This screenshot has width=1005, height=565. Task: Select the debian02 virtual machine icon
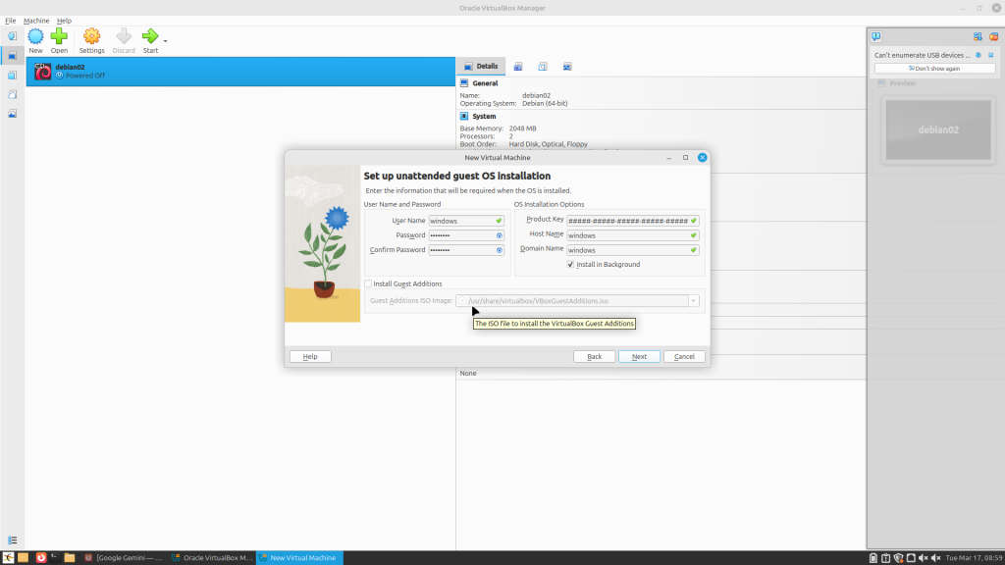tap(42, 72)
